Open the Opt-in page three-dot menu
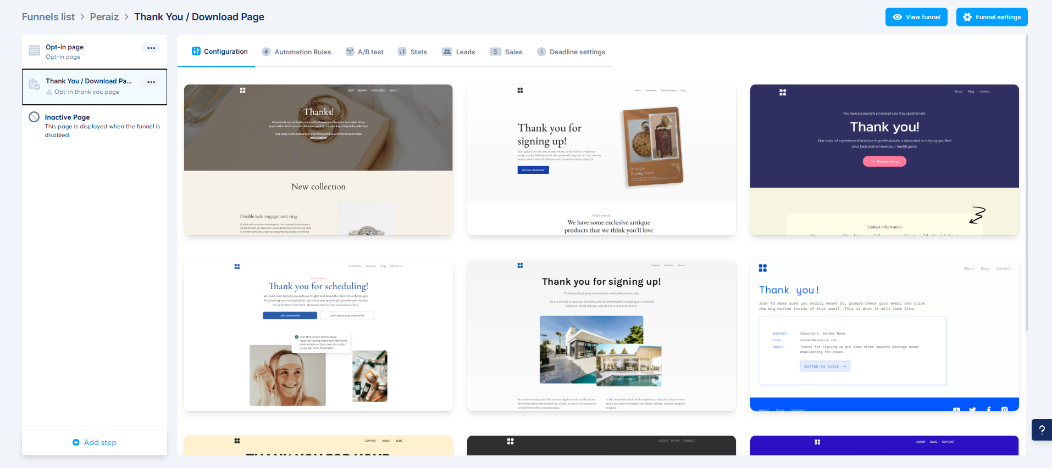This screenshot has height=468, width=1052. pyautogui.click(x=151, y=48)
